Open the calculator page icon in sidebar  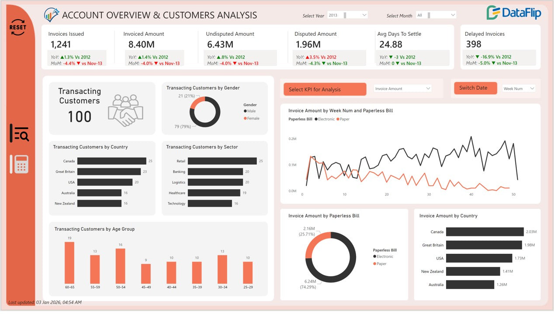click(19, 164)
